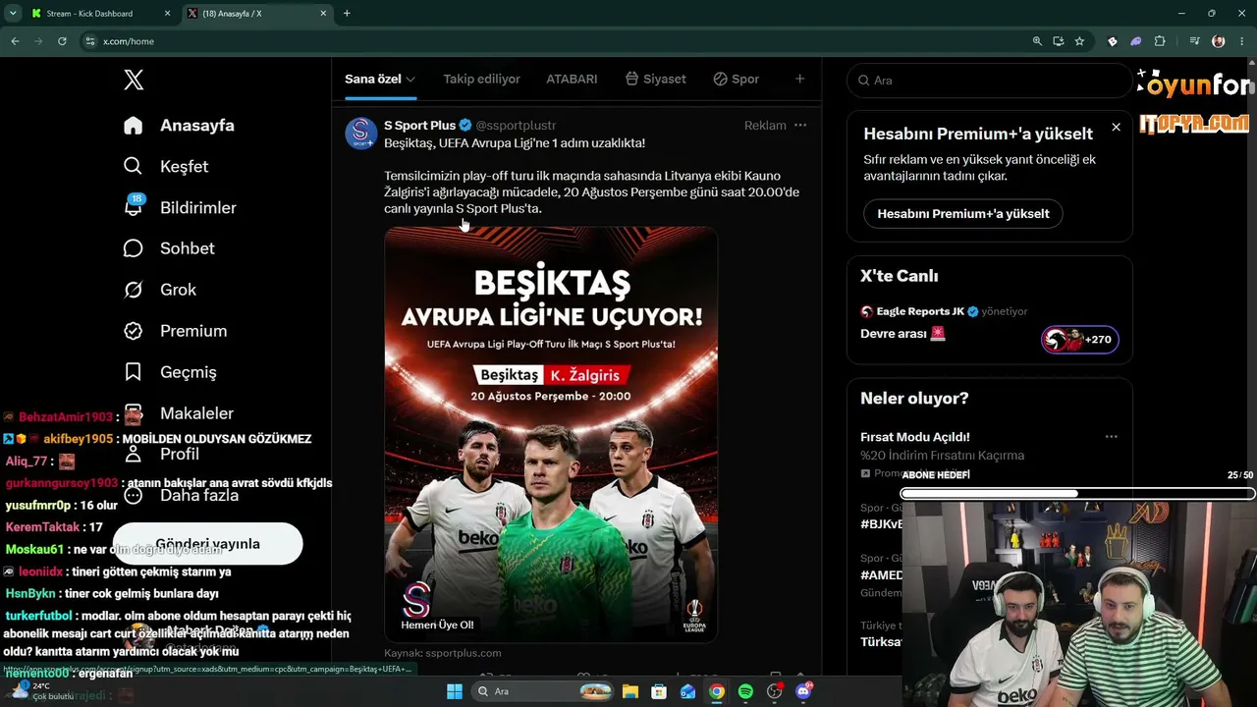Image resolution: width=1257 pixels, height=707 pixels.
Task: Launch Grok from the sidebar icon
Action: 134,290
